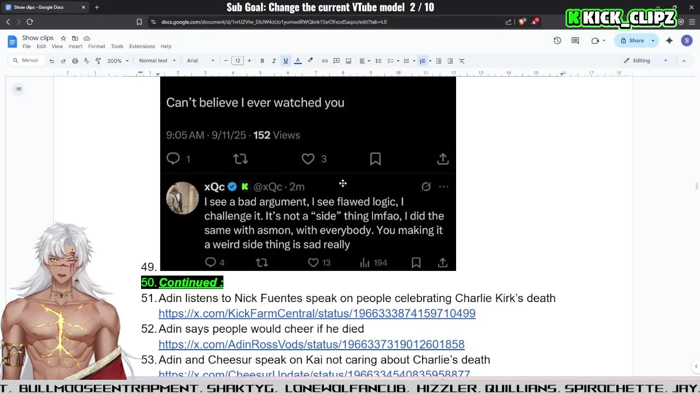Click the font size field showing 12
This screenshot has height=394, width=700.
tap(237, 61)
